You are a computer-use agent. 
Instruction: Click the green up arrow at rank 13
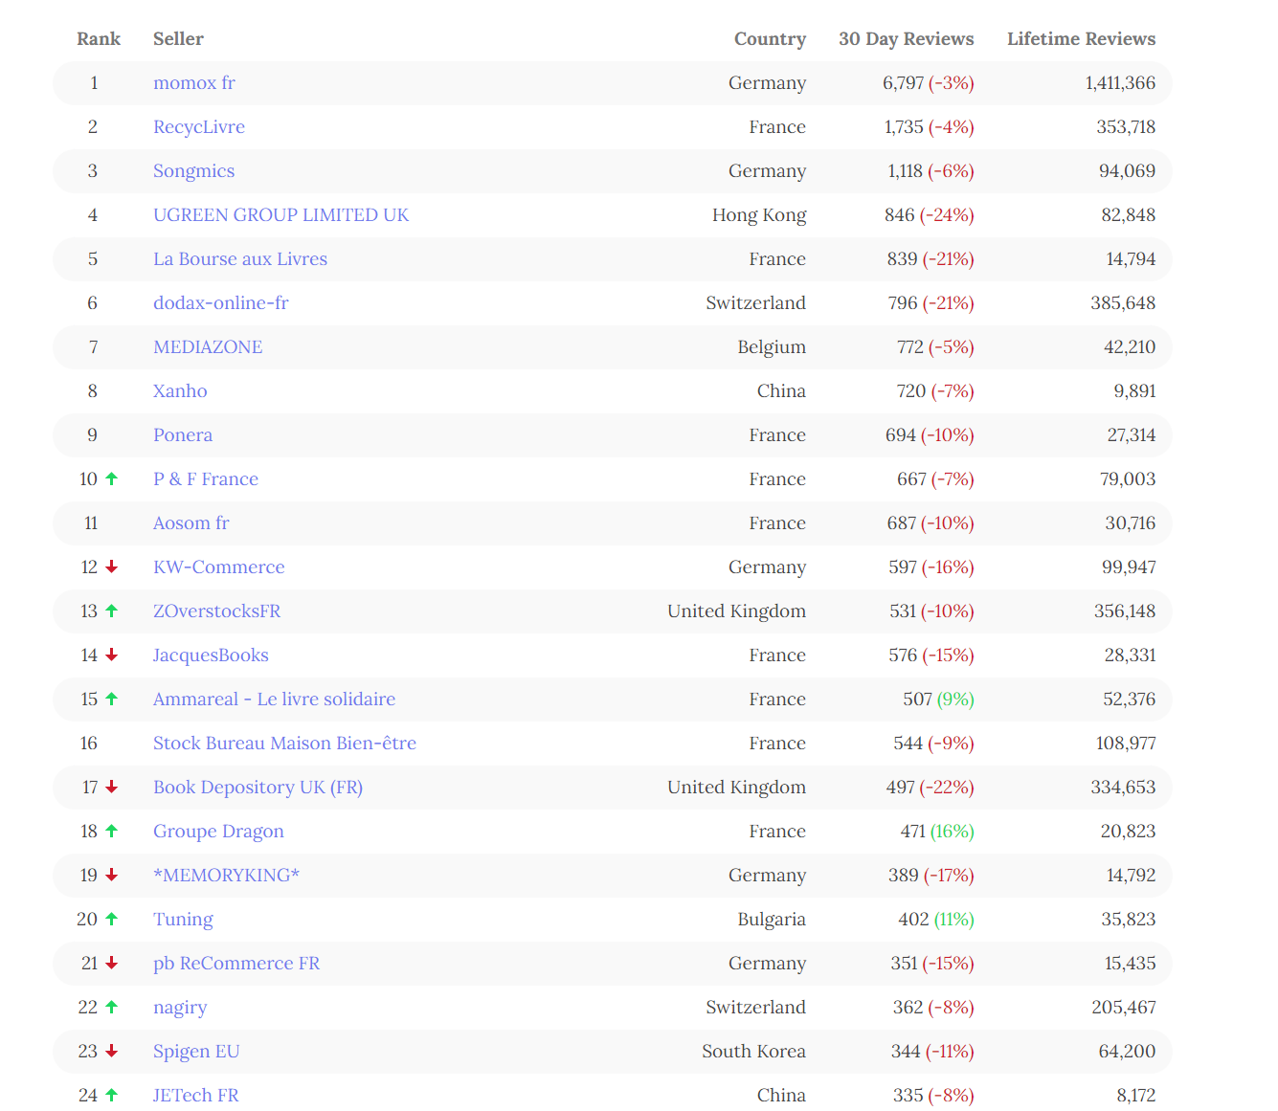(x=111, y=611)
